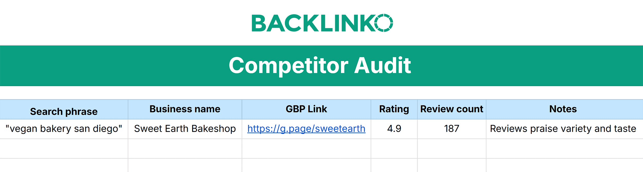Click the "vegan bakery san diego" cell
Screen dimensions: 643x172
click(64, 129)
